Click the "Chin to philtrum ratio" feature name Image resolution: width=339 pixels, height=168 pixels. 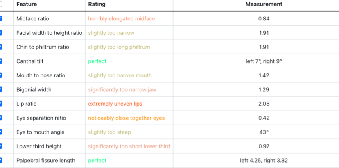click(x=43, y=47)
